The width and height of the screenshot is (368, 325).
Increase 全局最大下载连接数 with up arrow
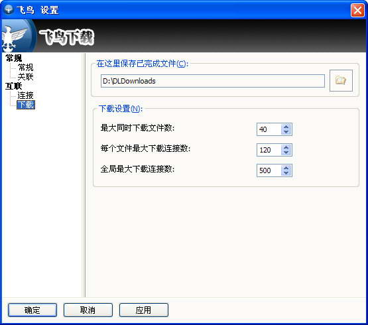(x=286, y=168)
